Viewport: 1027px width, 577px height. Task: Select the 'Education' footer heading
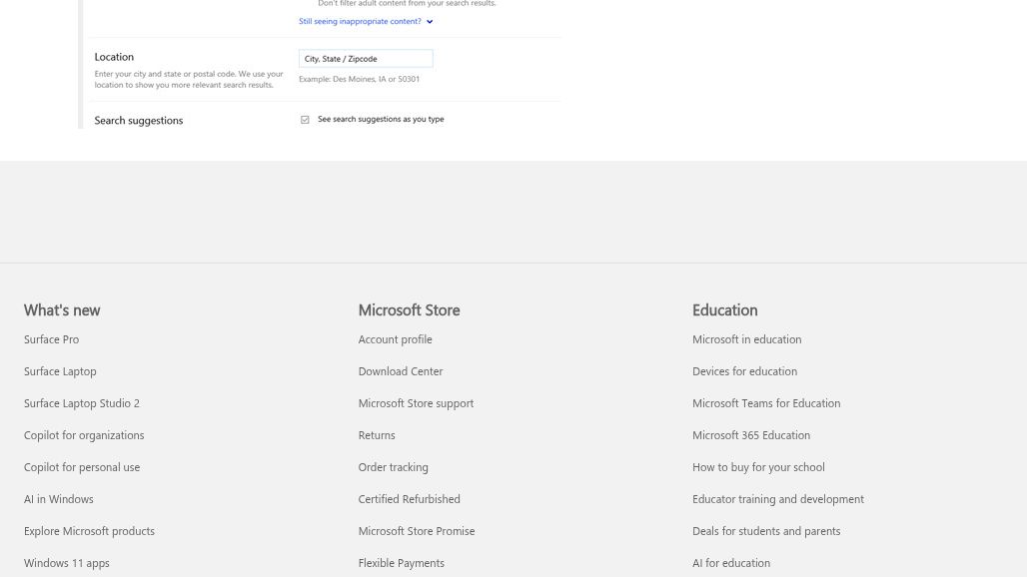(x=725, y=310)
